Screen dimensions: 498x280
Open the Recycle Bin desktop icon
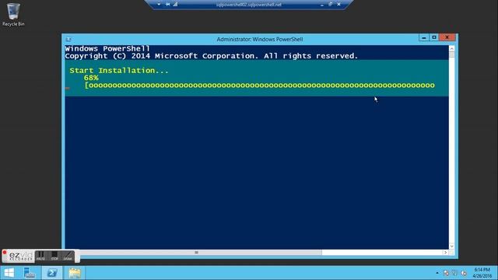click(x=13, y=15)
